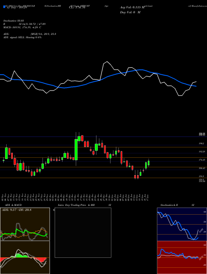Open the ADX indicator mini chart

click(x=25, y=224)
